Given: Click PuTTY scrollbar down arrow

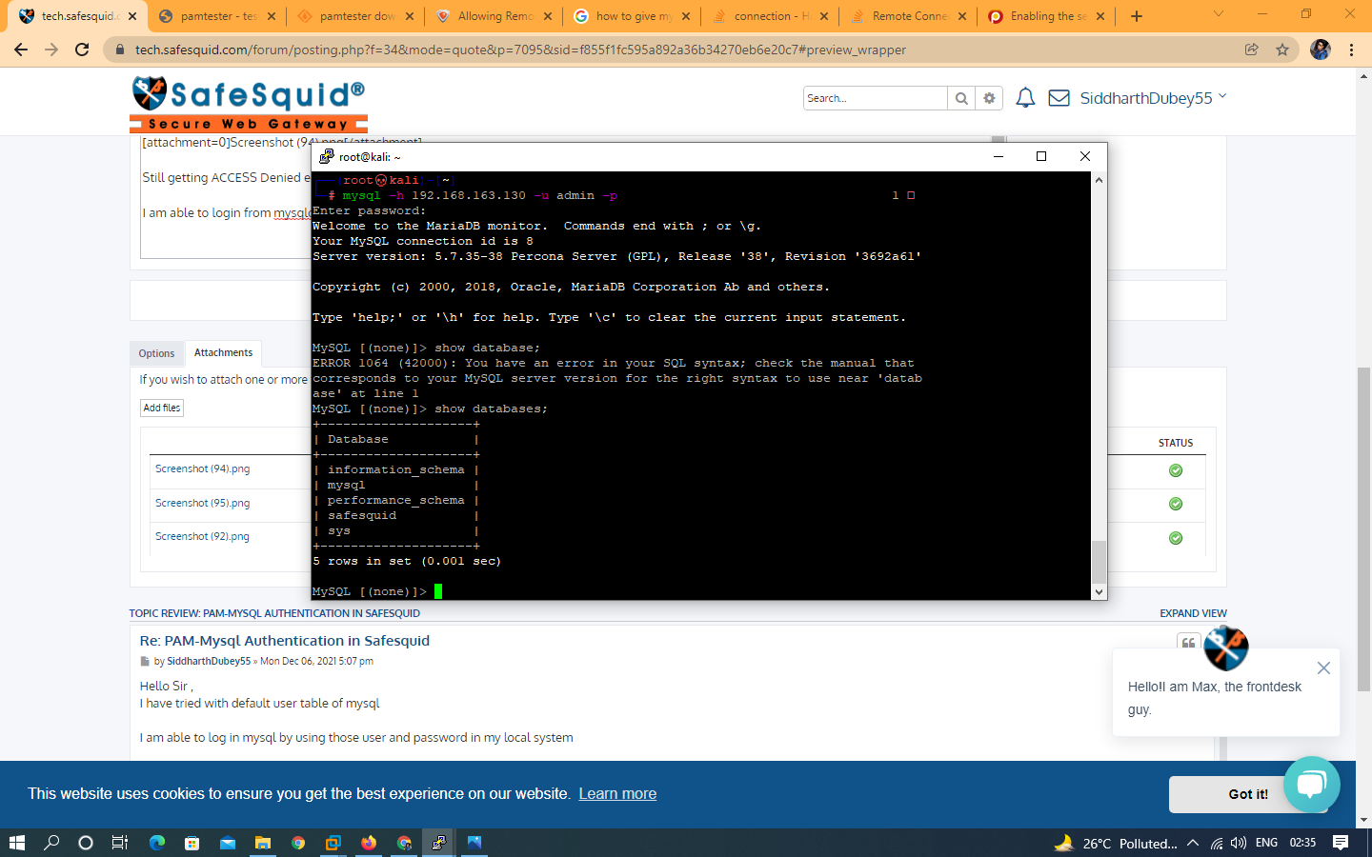Looking at the screenshot, I should pos(1099,591).
